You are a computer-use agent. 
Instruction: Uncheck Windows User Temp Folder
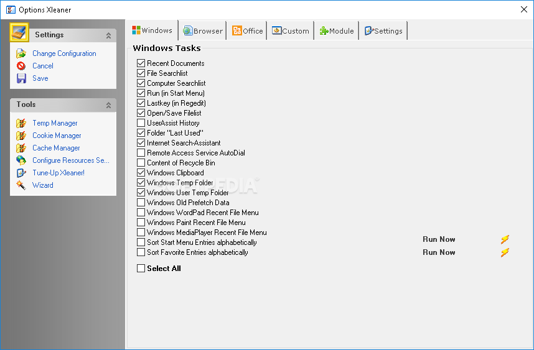point(141,193)
